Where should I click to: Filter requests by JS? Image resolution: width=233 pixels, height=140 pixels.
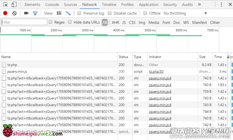click(x=124, y=23)
